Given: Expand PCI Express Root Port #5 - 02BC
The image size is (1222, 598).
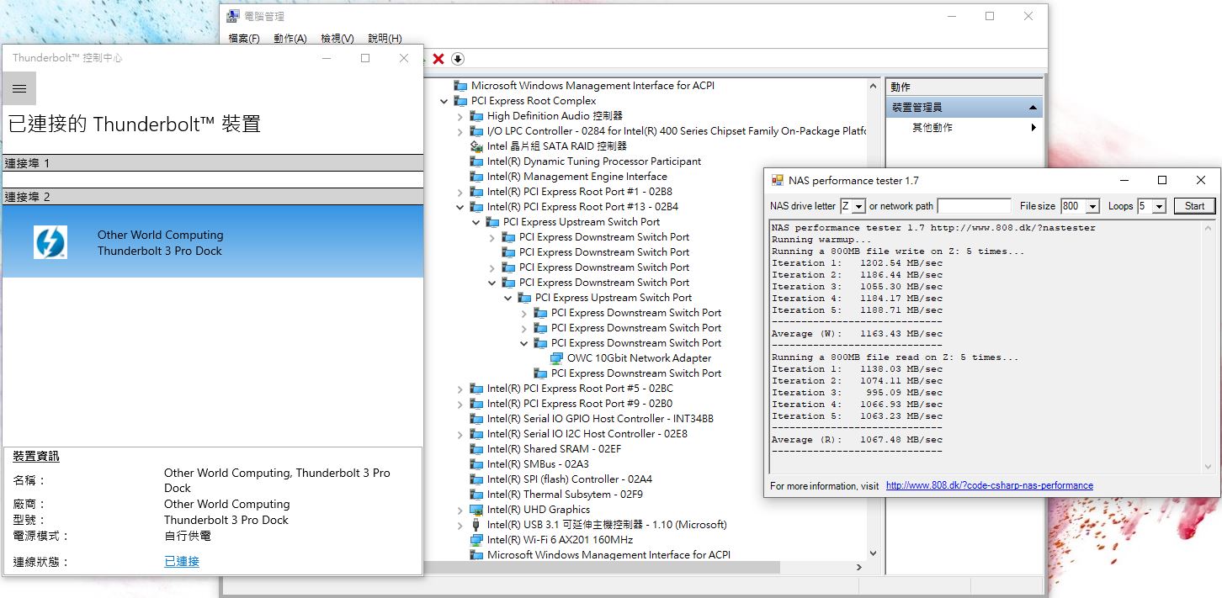Looking at the screenshot, I should click(460, 389).
